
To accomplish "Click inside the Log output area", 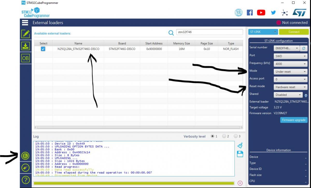I will pos(134,159).
